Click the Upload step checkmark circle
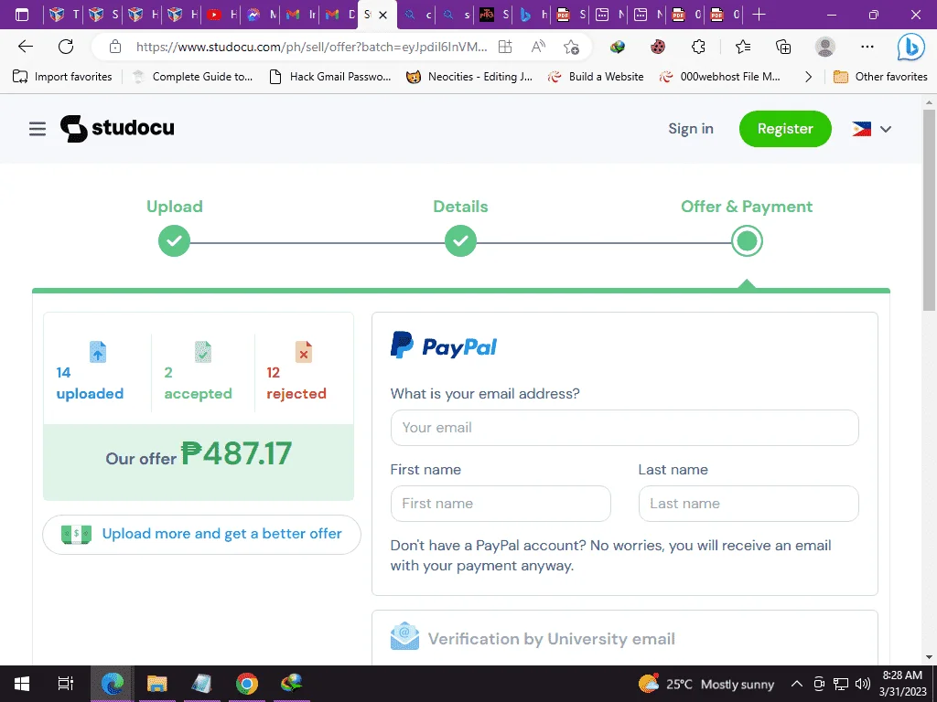This screenshot has width=937, height=702. [x=174, y=241]
